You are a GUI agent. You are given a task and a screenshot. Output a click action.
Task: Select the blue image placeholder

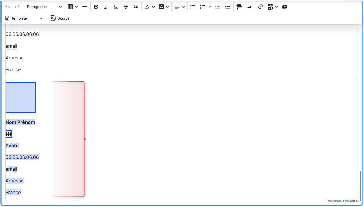point(21,97)
